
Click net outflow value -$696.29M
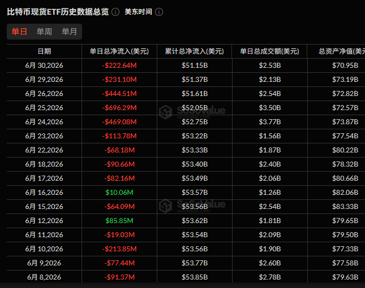point(119,108)
